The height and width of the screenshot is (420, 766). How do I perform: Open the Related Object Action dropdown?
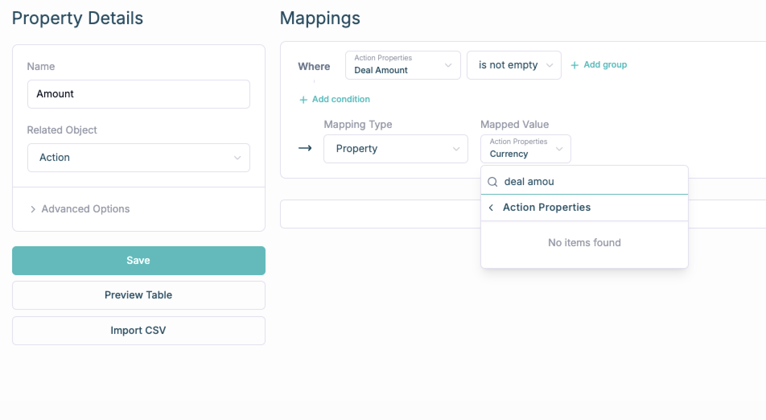[138, 158]
